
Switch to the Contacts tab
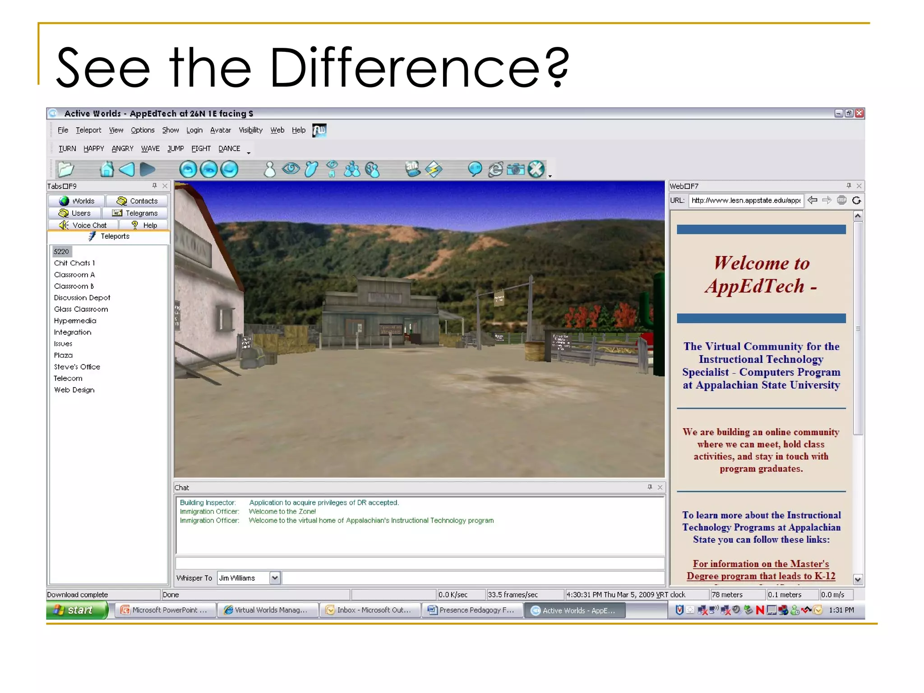(x=137, y=201)
